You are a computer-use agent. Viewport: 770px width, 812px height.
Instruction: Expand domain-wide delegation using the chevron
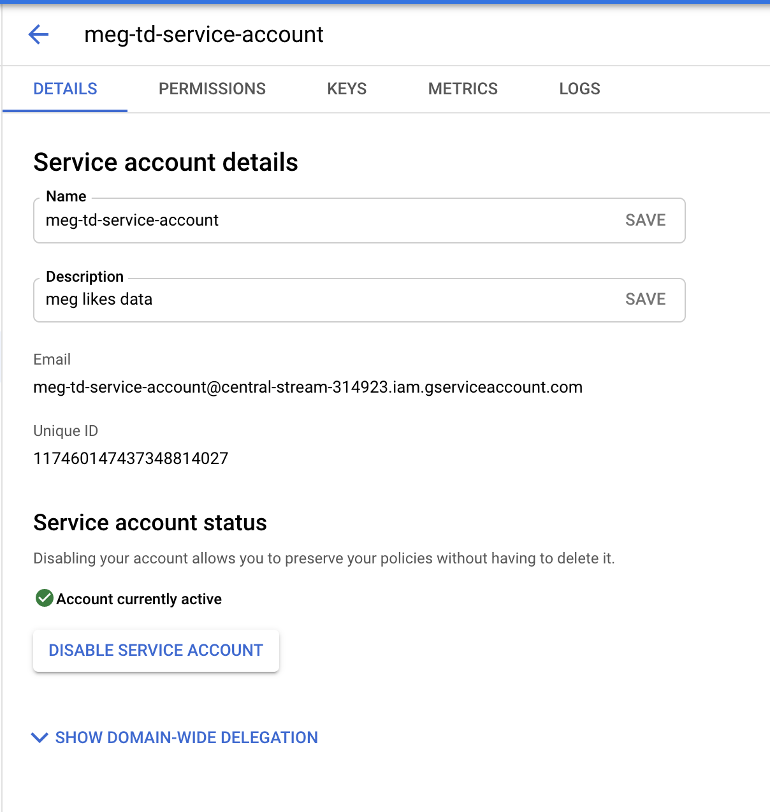coord(40,737)
